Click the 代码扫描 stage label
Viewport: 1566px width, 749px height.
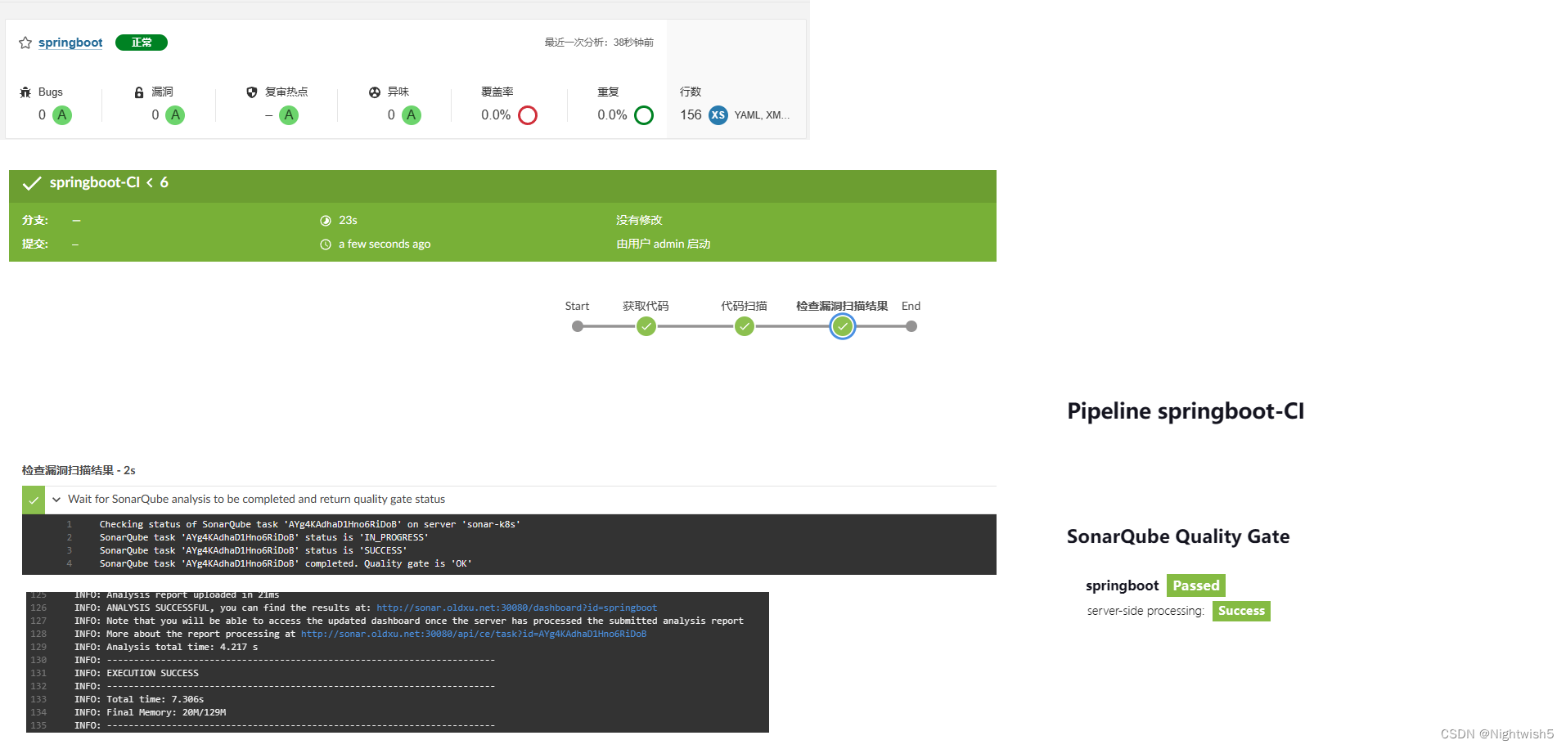(x=744, y=306)
